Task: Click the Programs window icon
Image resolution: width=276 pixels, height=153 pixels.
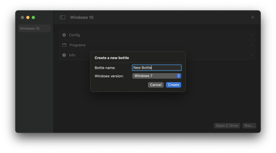Action: tap(64, 45)
